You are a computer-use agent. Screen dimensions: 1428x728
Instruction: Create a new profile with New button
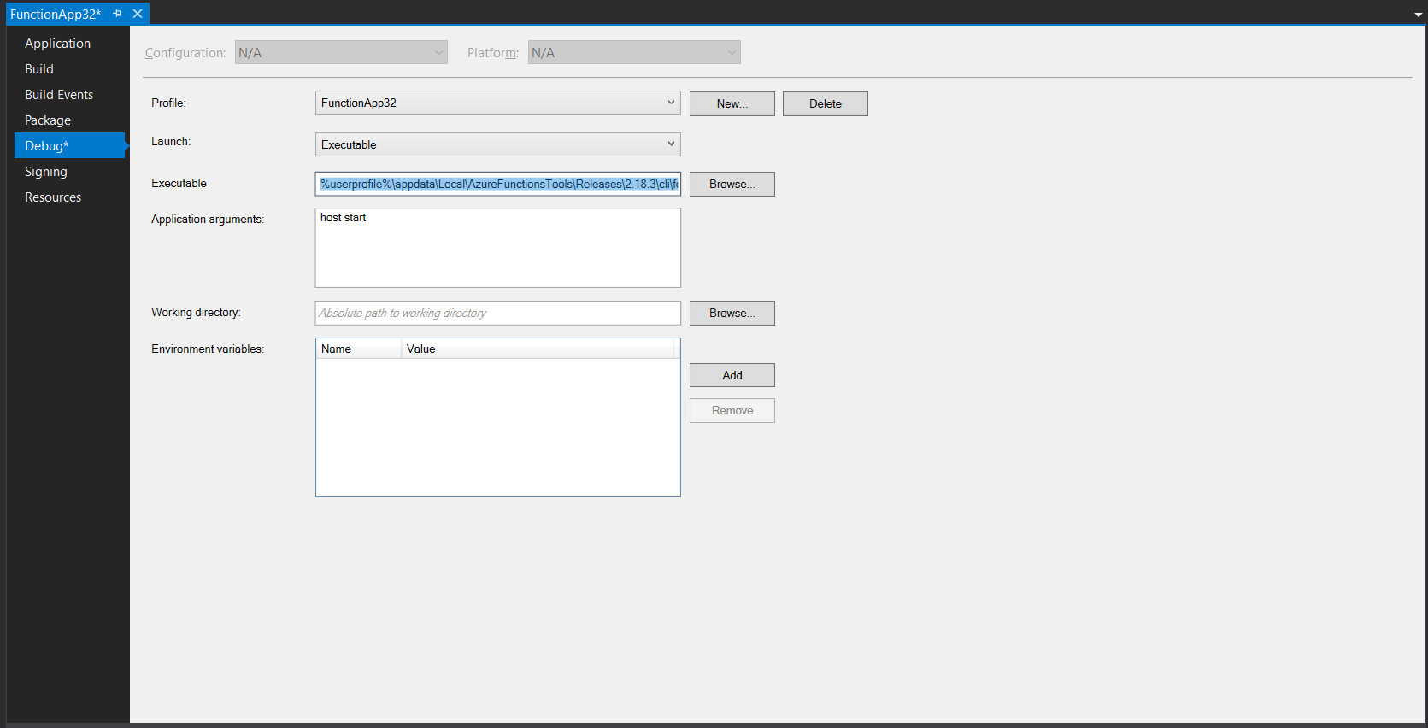point(732,103)
